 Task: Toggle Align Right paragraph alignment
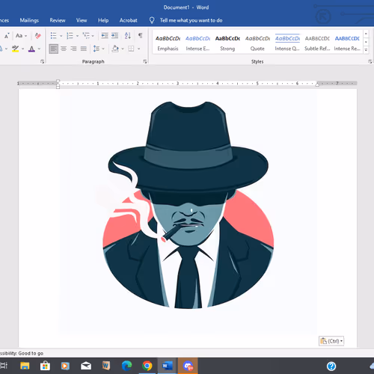coord(73,49)
